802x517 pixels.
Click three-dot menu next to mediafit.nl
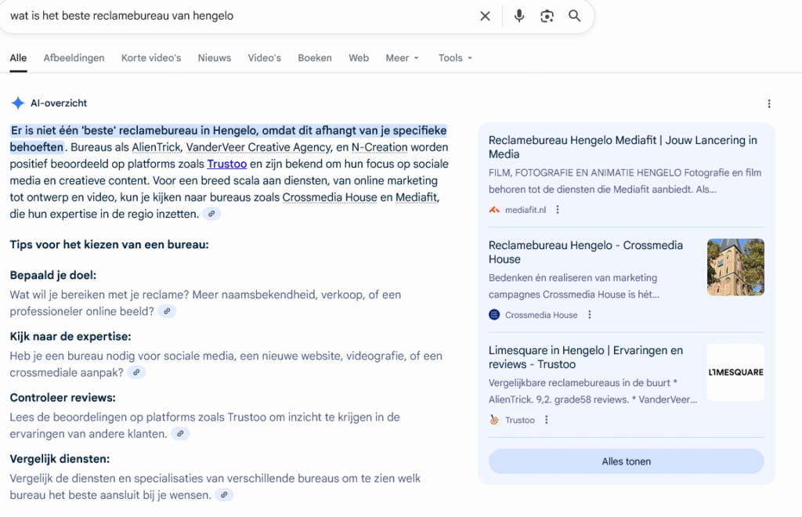pyautogui.click(x=558, y=209)
